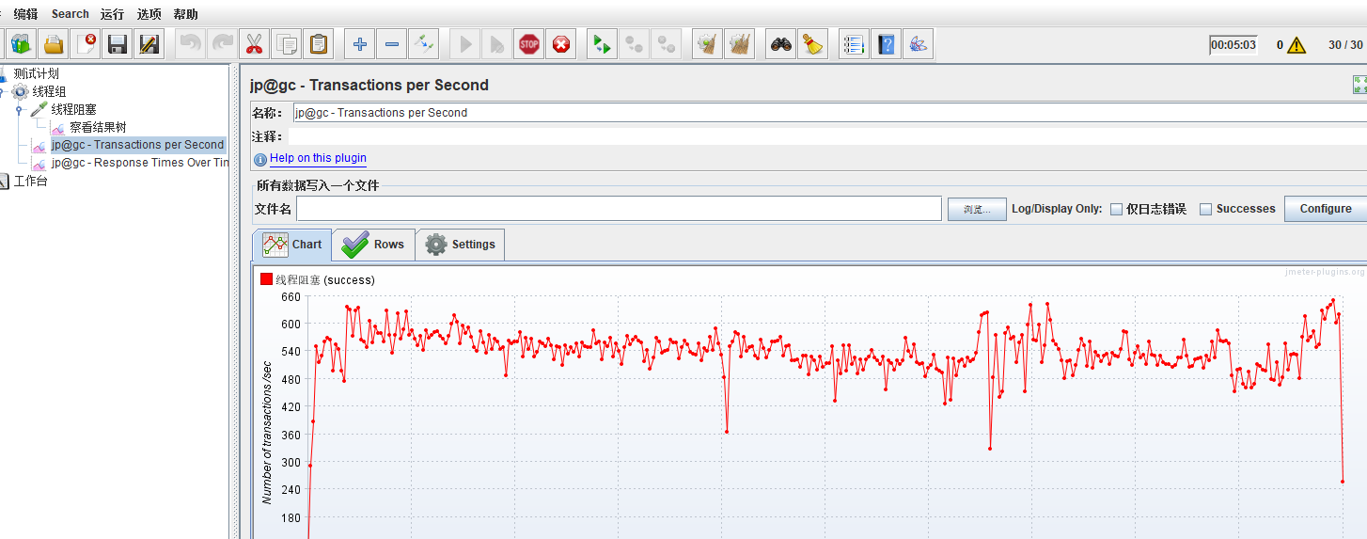Click the Shutdown red X icon

click(561, 43)
